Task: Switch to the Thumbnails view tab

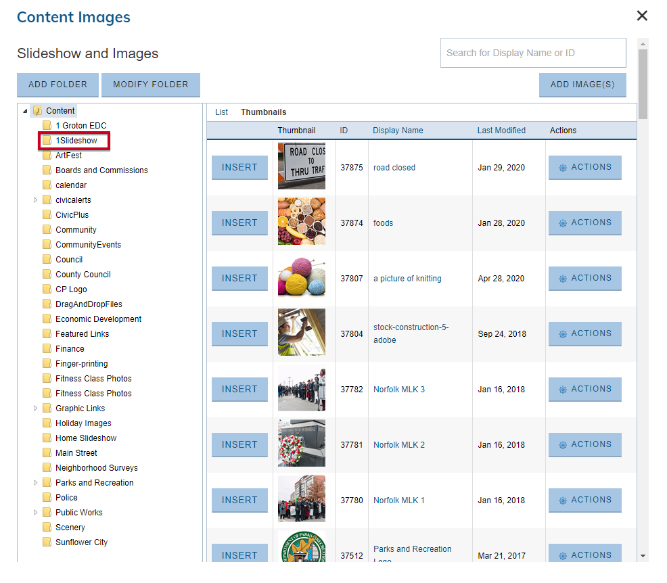Action: click(x=263, y=112)
